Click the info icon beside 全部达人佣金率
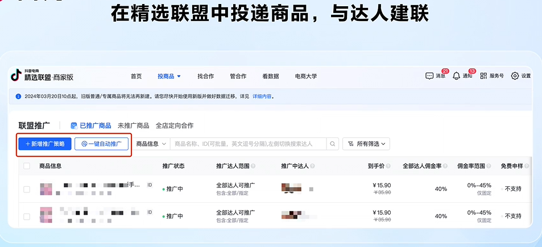Screen dimensions: 542x247 (445, 166)
